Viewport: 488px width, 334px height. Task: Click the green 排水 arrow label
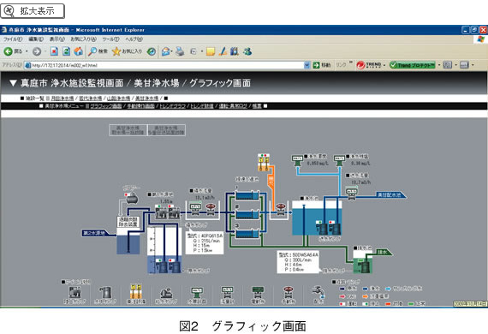[384, 252]
